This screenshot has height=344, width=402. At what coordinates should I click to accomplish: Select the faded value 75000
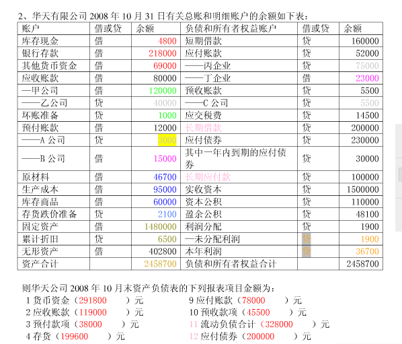pos(367,66)
